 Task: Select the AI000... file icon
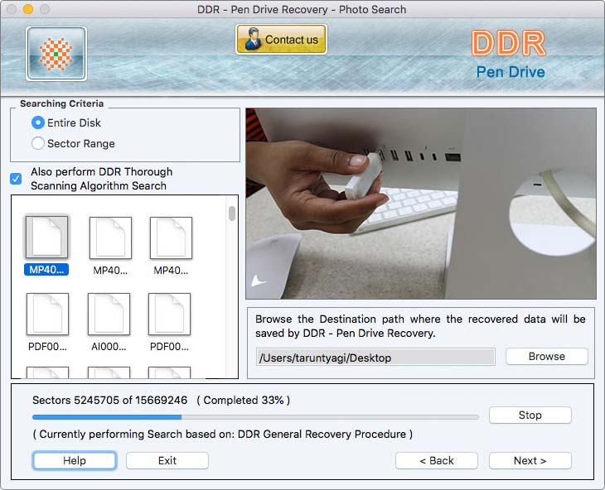coord(109,314)
